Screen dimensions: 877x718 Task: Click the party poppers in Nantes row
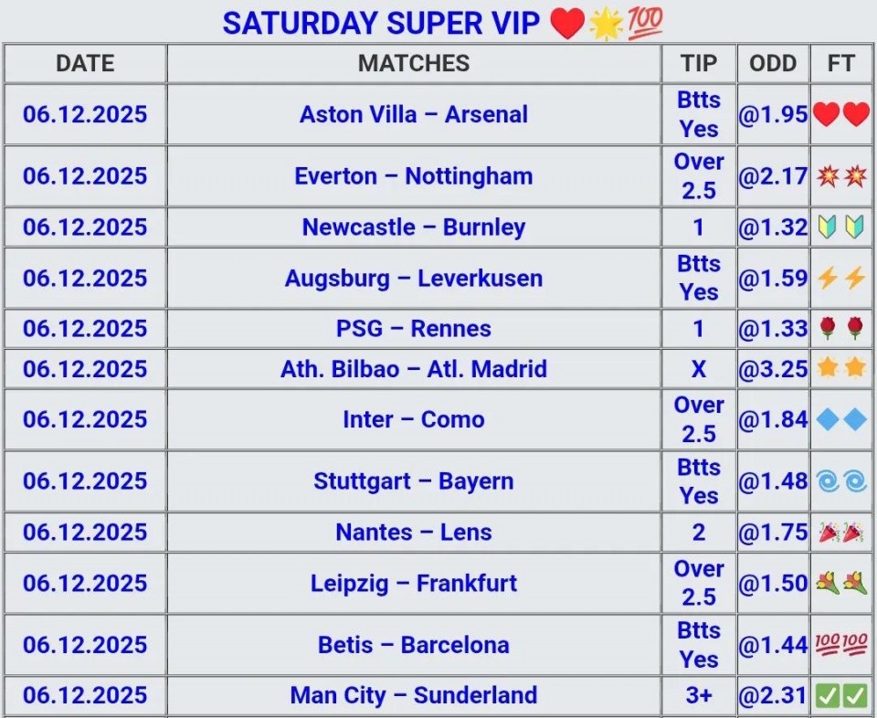tap(840, 533)
